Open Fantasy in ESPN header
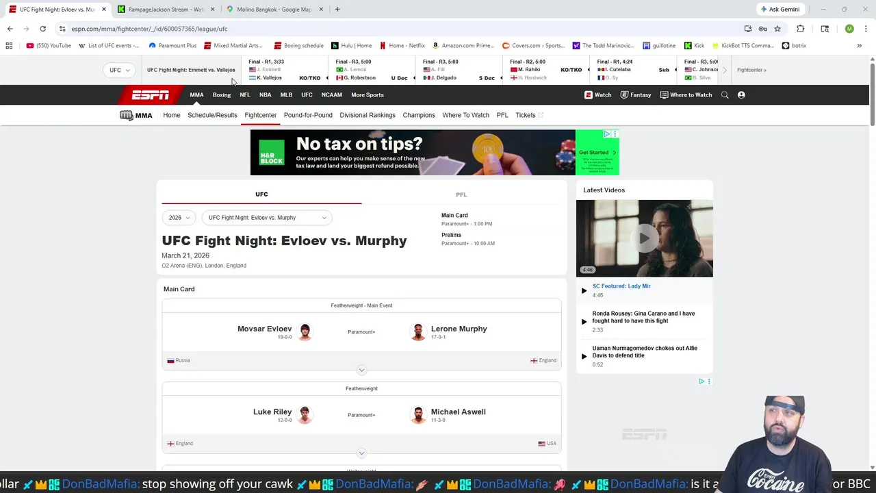Screen dimensions: 876x493 click(x=636, y=95)
